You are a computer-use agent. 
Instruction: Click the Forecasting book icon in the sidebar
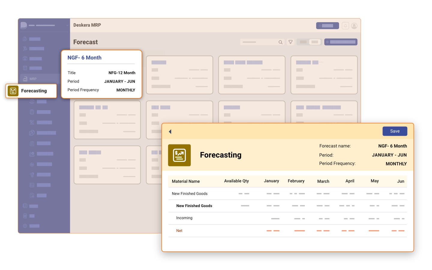pos(13,90)
